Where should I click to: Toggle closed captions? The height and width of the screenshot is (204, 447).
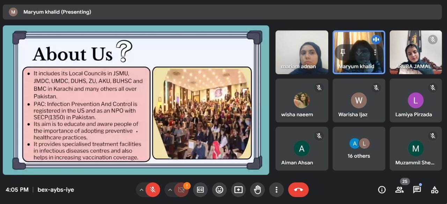[x=200, y=190]
